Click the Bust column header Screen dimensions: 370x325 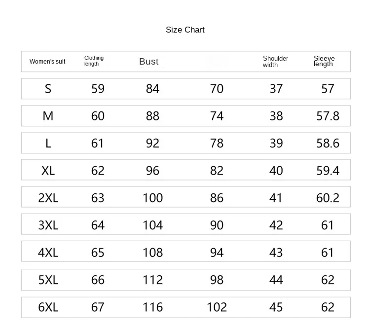pyautogui.click(x=149, y=62)
